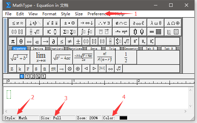Screen dimensions: 197x123
Task: Switch to the Statistics tab
Action: (57, 49)
